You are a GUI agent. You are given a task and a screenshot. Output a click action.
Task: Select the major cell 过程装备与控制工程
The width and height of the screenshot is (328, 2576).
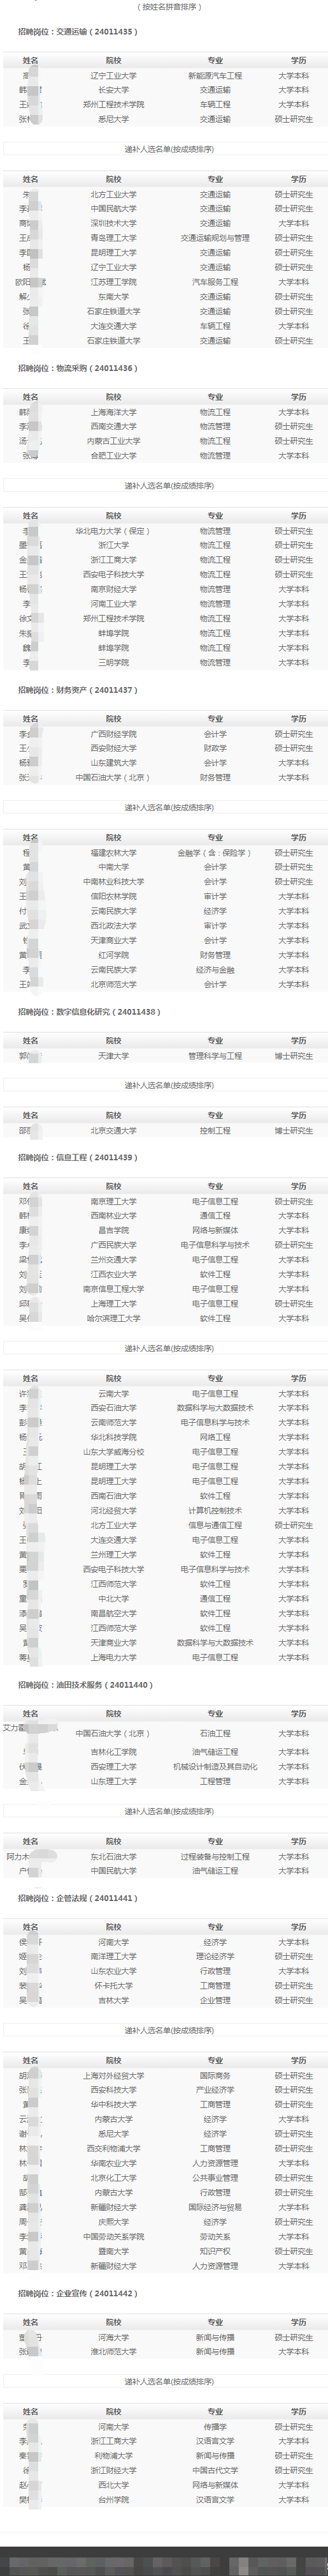point(215,1856)
